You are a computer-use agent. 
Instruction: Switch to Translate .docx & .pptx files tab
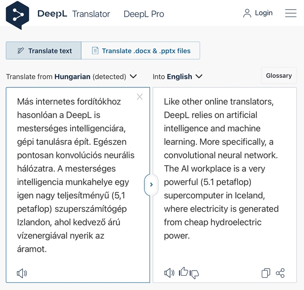point(141,51)
